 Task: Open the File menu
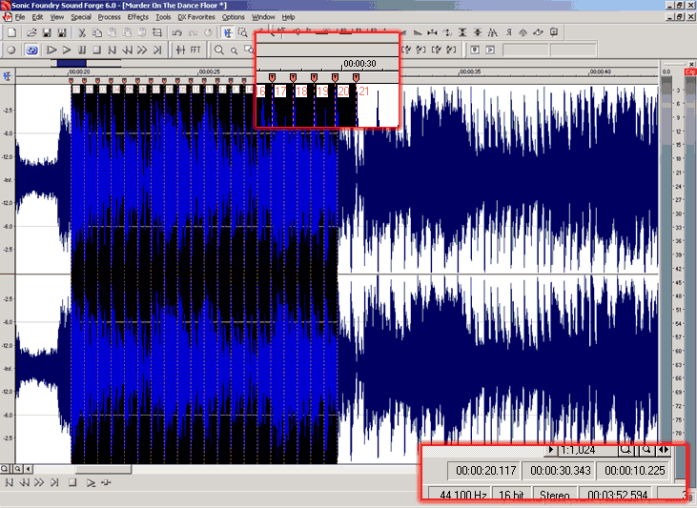pyautogui.click(x=20, y=17)
